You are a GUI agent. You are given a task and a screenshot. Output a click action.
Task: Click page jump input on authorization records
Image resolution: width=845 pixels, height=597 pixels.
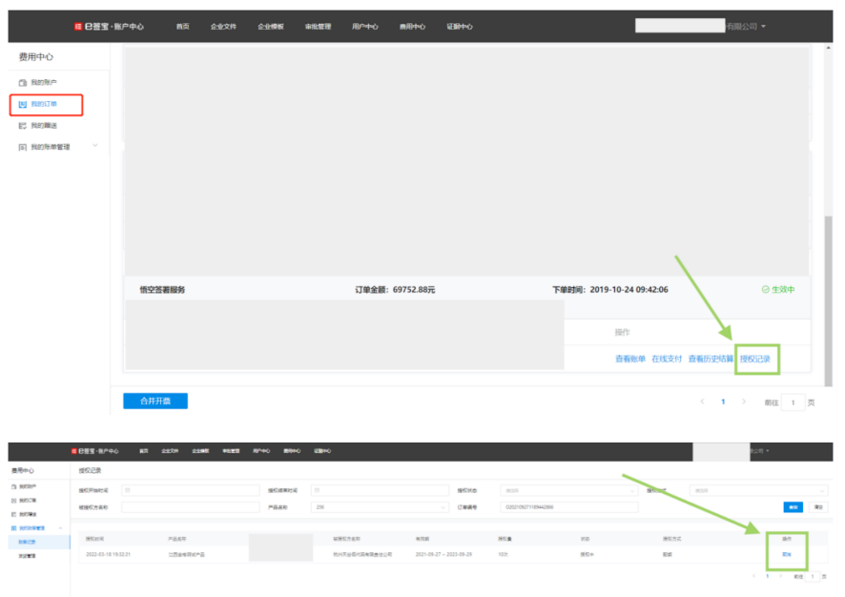pyautogui.click(x=813, y=577)
